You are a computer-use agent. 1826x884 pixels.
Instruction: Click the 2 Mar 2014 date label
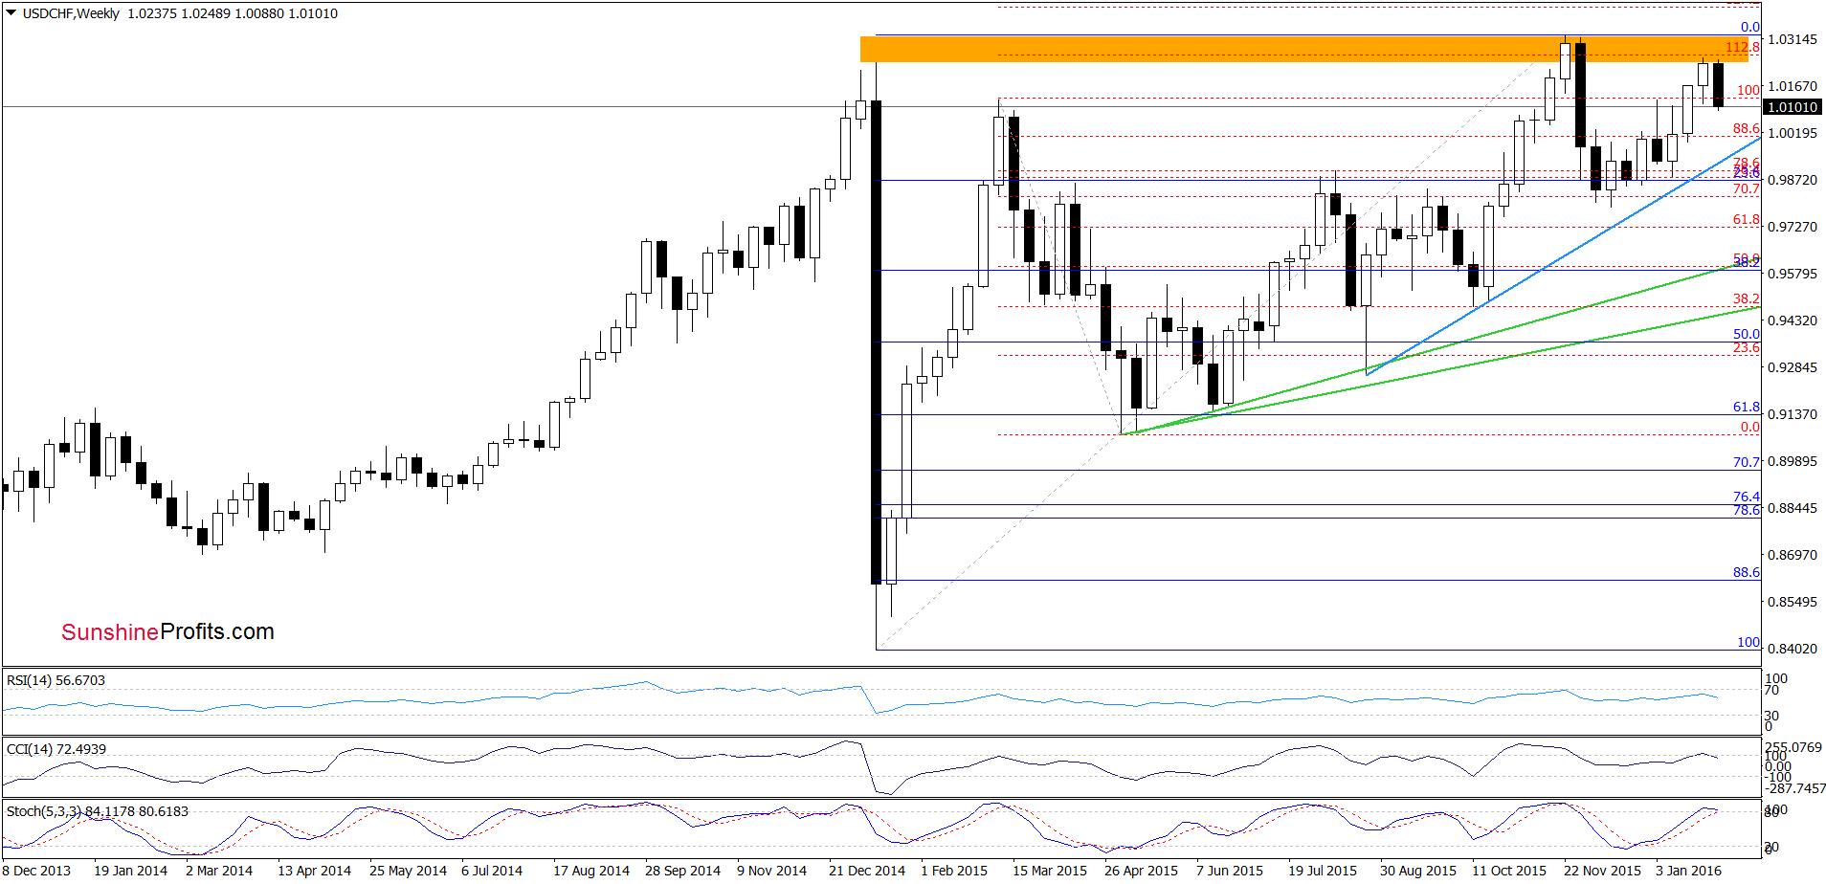(x=219, y=871)
